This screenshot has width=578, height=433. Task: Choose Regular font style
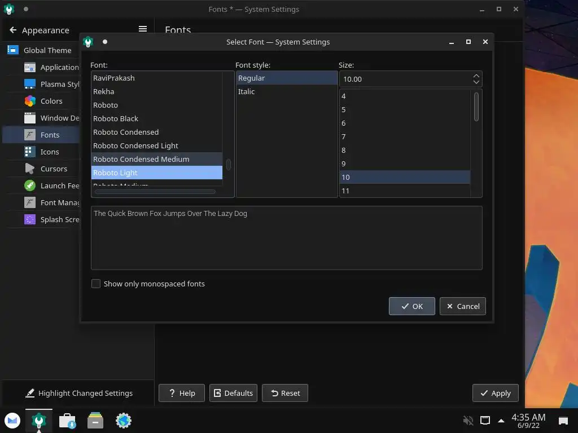(287, 78)
